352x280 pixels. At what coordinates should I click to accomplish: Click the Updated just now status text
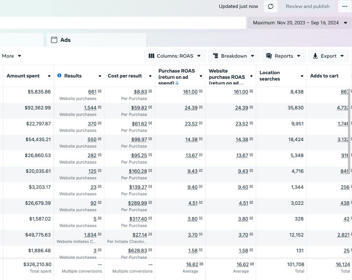pyautogui.click(x=239, y=6)
